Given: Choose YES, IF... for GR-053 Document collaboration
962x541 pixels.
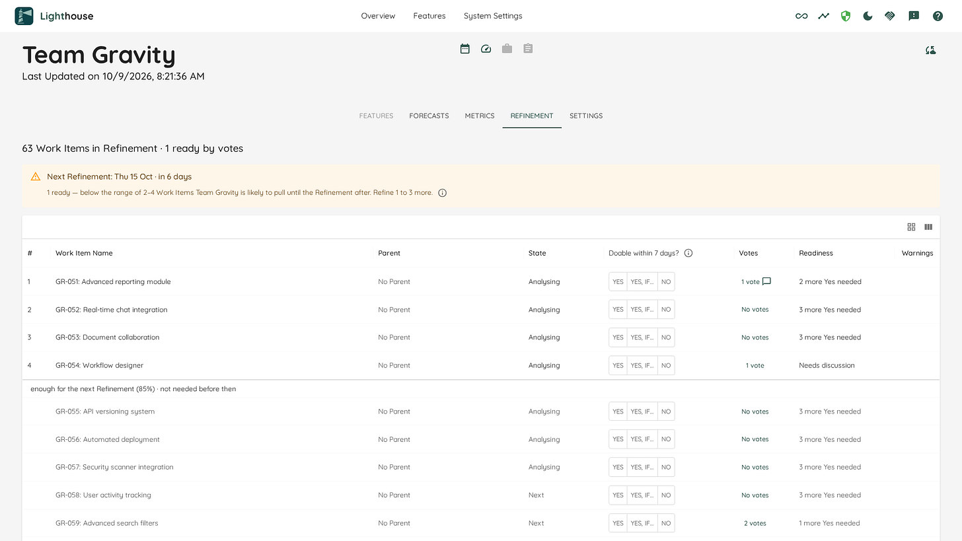Looking at the screenshot, I should (x=642, y=338).
